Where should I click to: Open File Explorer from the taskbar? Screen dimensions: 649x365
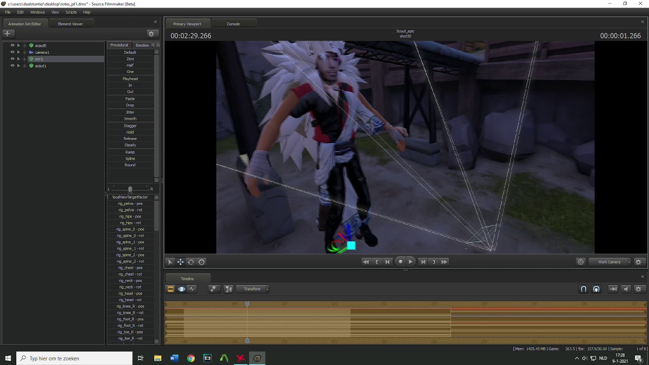(x=158, y=358)
